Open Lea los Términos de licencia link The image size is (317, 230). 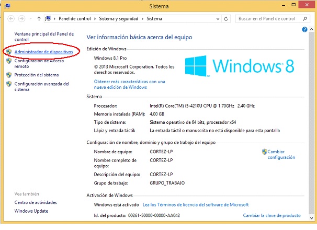point(196,205)
